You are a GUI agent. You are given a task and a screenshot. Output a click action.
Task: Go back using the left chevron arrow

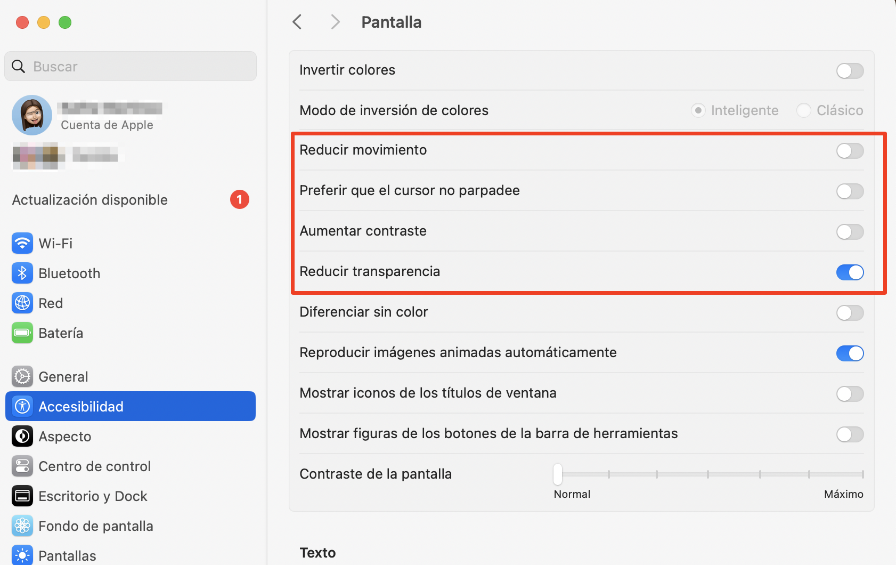[x=297, y=22]
